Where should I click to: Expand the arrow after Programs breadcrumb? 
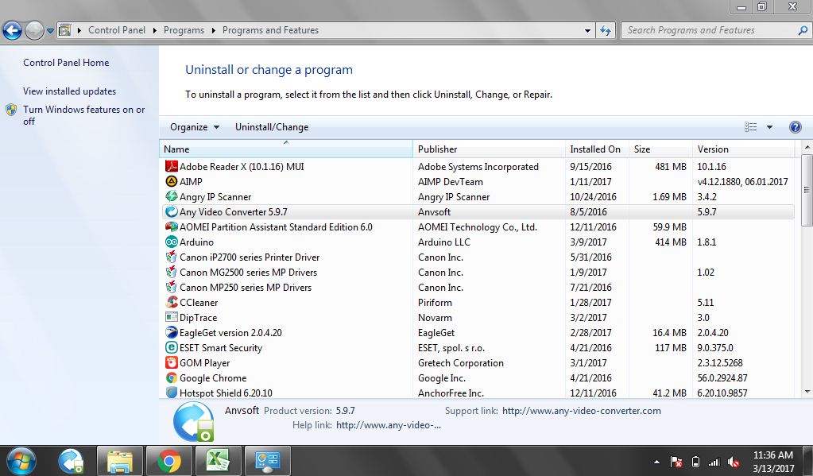point(213,30)
